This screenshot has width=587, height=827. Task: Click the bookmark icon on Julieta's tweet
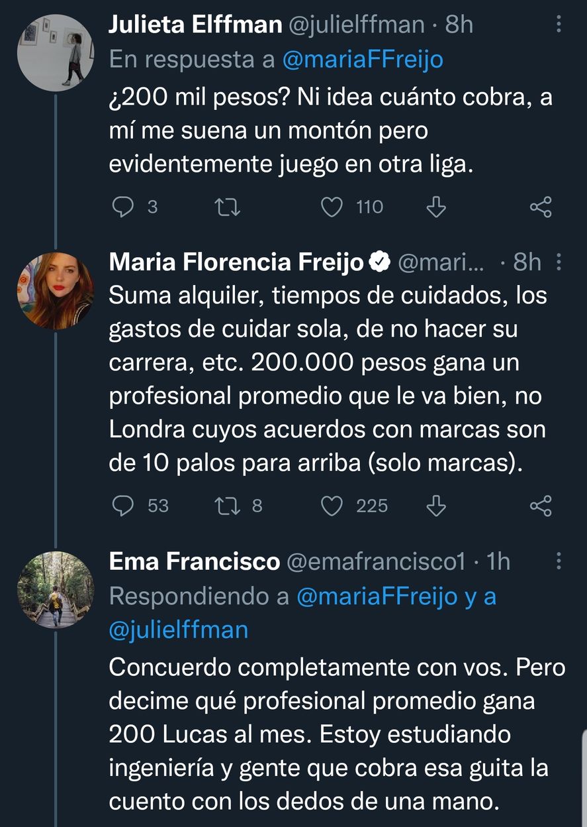pos(435,207)
